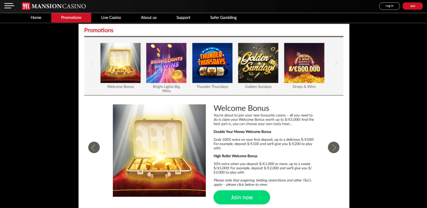Select the Drops & Wins thumbnail

point(304,63)
